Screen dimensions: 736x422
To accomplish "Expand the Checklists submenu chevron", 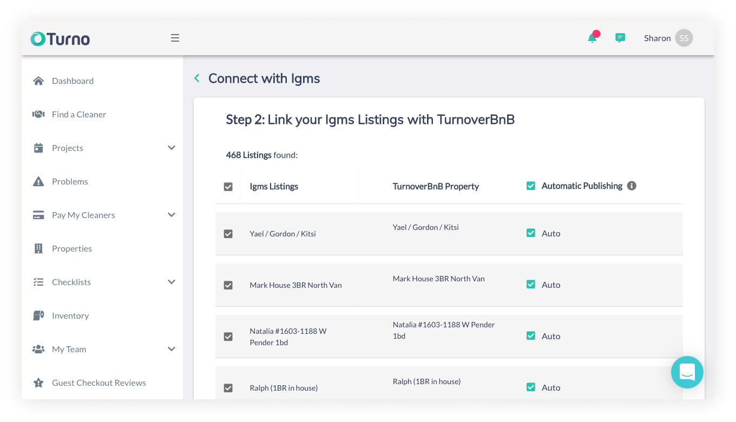I will [x=172, y=282].
